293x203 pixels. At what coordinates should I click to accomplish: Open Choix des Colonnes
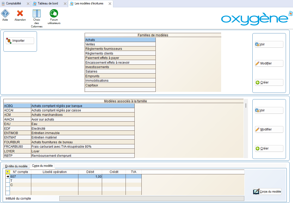tap(36, 14)
